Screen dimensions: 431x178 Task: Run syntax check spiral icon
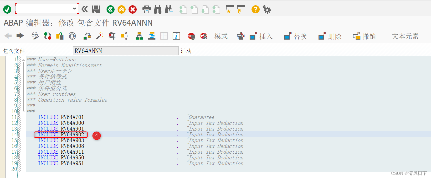pos(72,36)
